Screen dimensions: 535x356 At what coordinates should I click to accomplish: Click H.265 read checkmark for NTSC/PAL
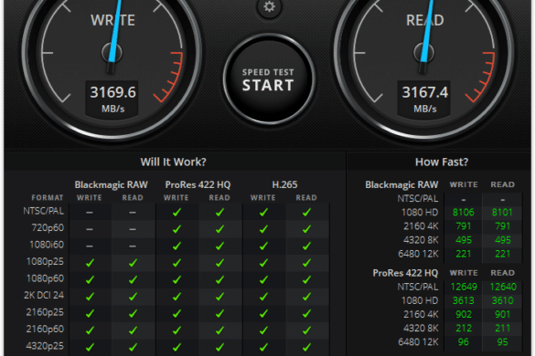click(x=306, y=213)
